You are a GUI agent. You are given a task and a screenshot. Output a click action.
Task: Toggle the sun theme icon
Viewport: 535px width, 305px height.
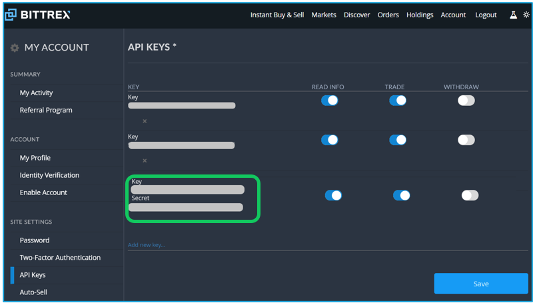[526, 15]
